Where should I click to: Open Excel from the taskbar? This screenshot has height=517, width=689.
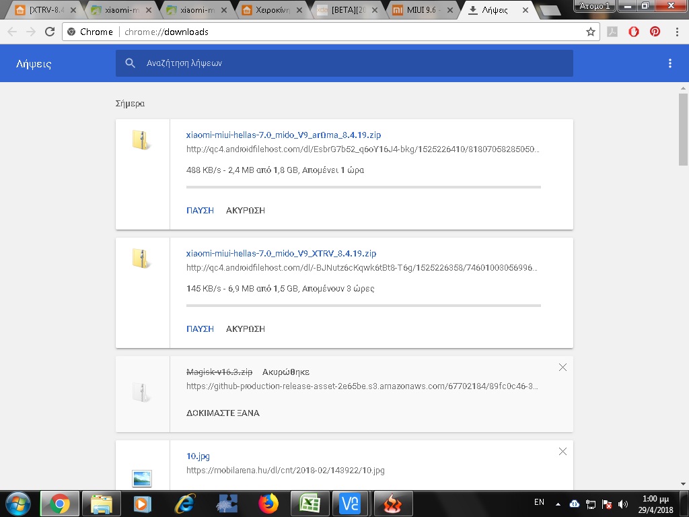pos(310,504)
